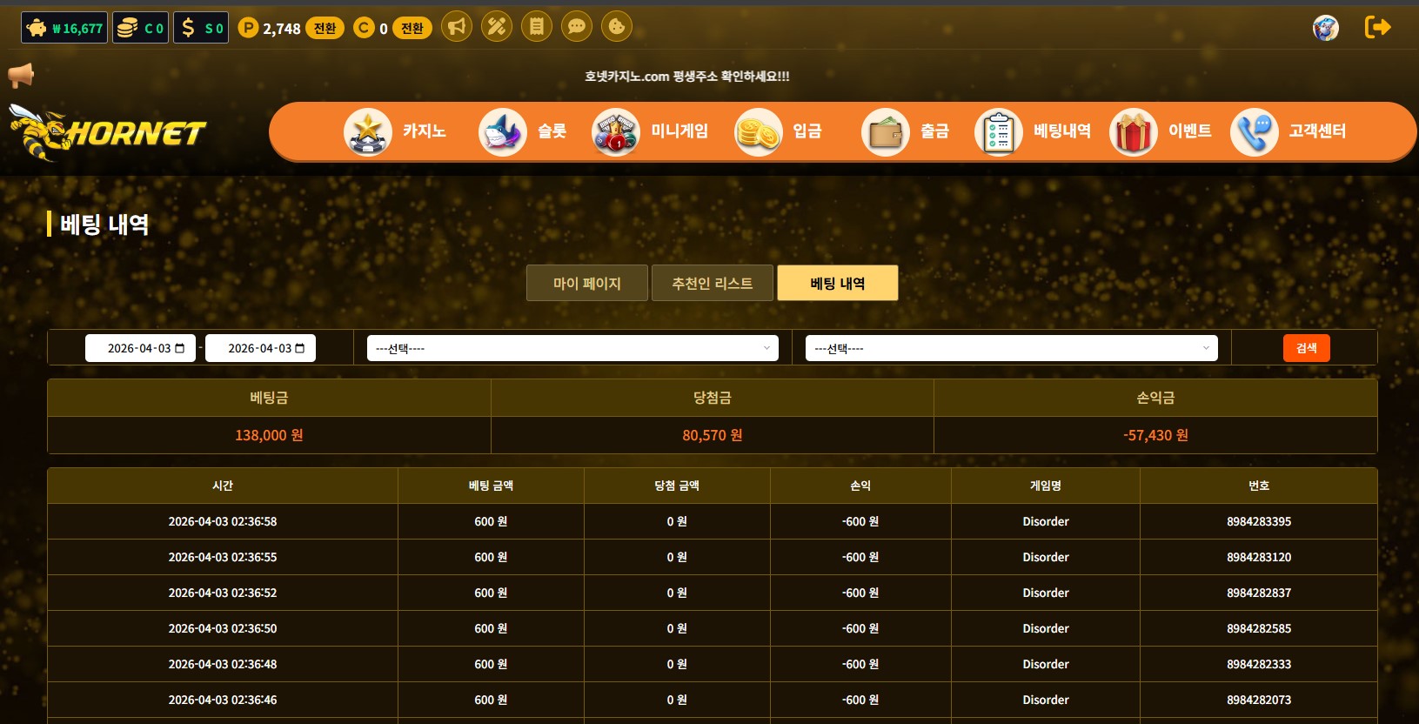Open the start date calendar picker

coord(180,348)
